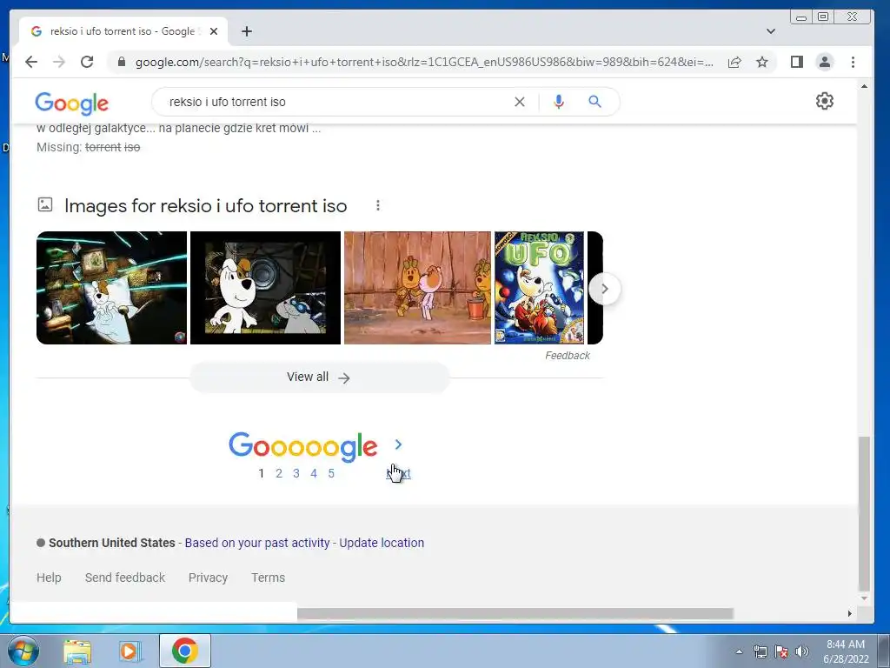Viewport: 890px width, 668px height.
Task: Clear the search box with the X icon
Action: coord(520,102)
